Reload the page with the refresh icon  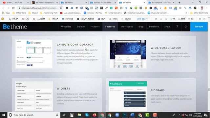pos(13,8)
